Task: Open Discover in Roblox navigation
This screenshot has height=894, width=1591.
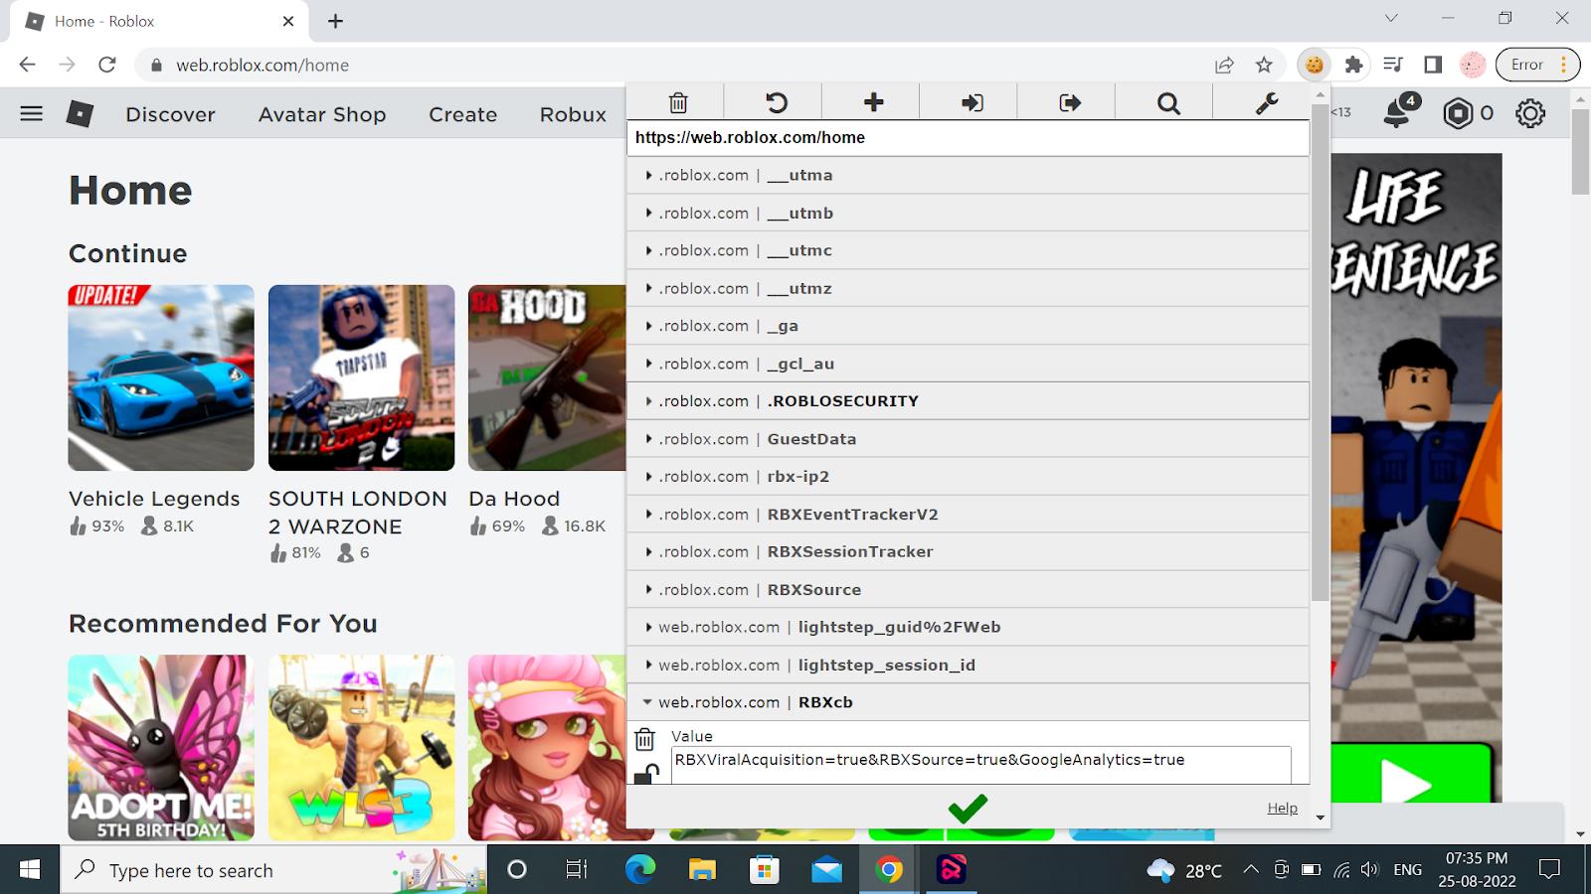Action: coord(170,114)
